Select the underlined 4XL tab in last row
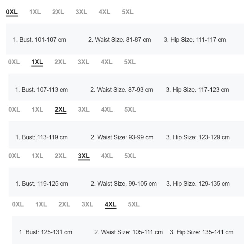Image resolution: width=244 pixels, height=244 pixels. click(110, 205)
